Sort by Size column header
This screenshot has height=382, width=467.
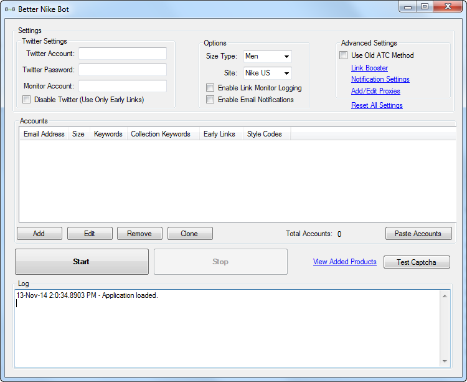tap(79, 134)
